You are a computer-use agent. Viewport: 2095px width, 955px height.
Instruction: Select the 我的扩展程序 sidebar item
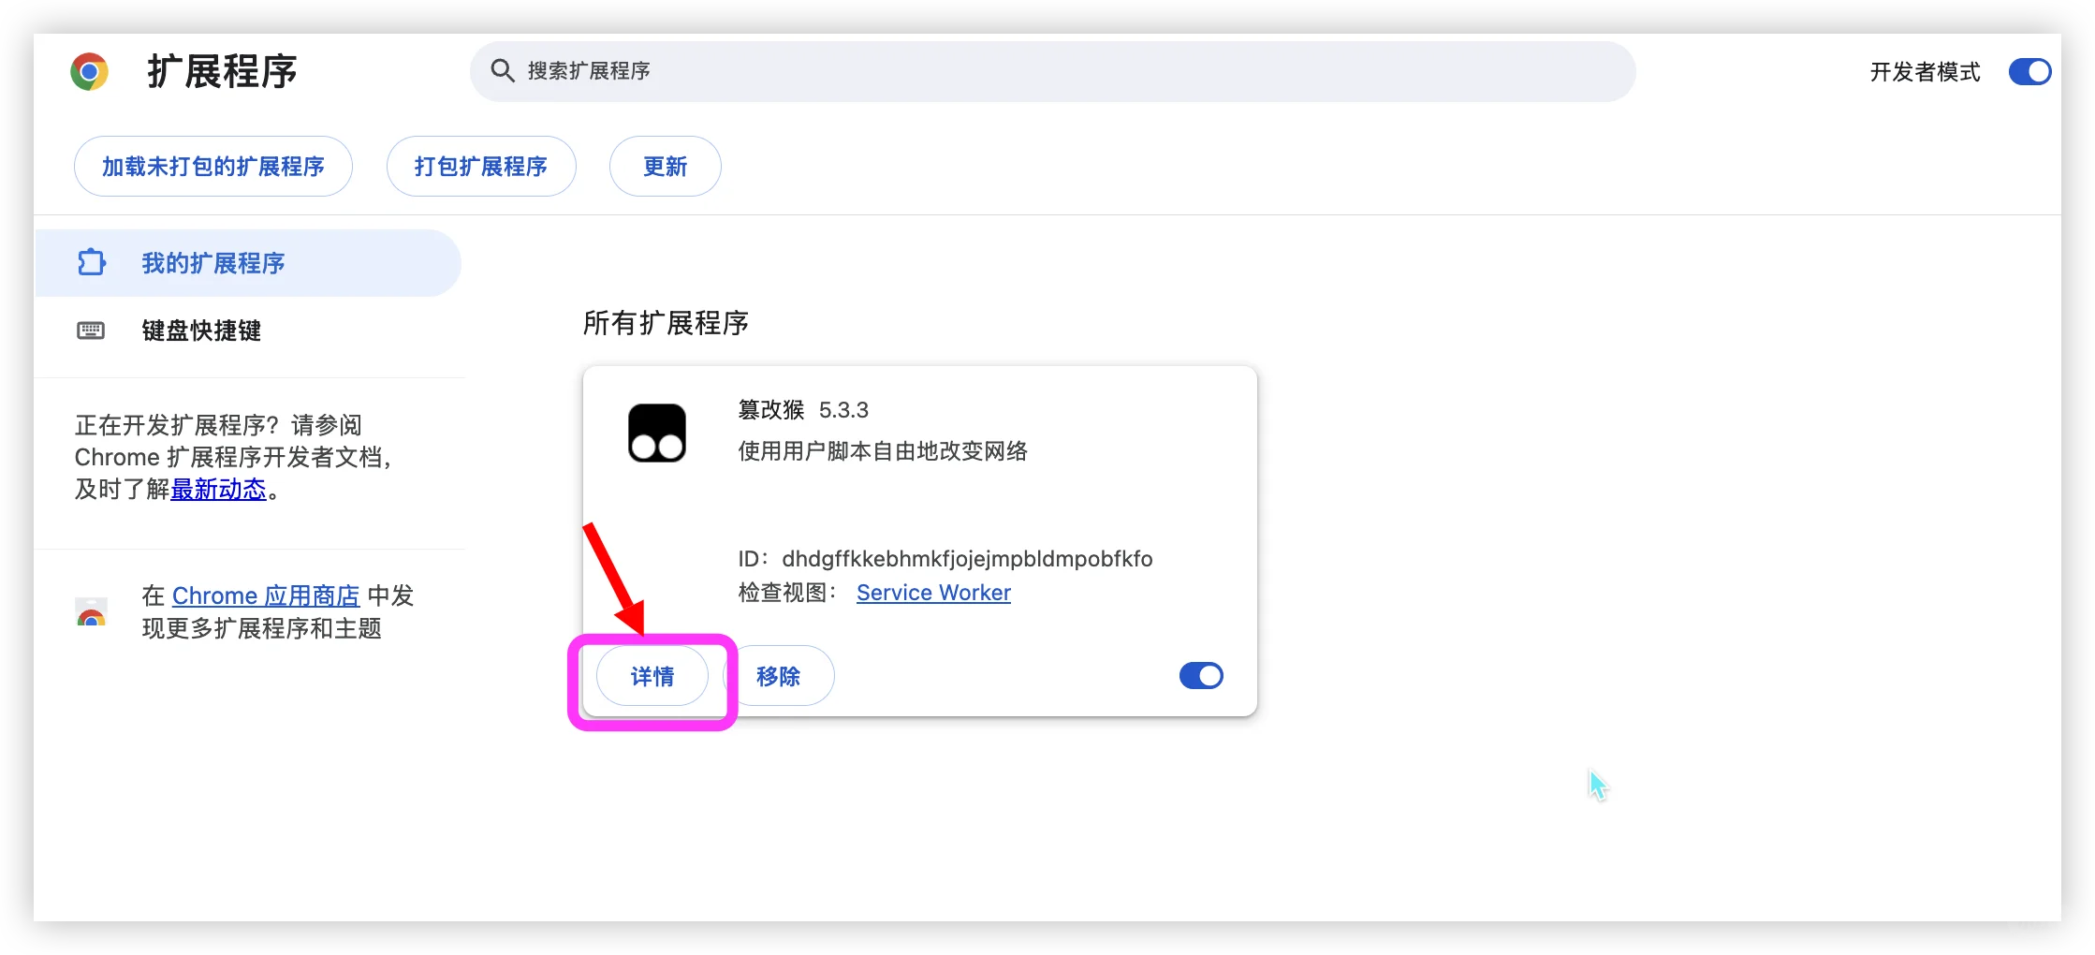[x=248, y=263]
